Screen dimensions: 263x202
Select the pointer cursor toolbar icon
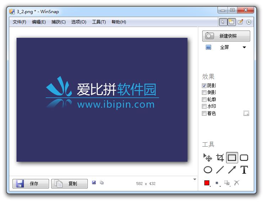(223, 22)
